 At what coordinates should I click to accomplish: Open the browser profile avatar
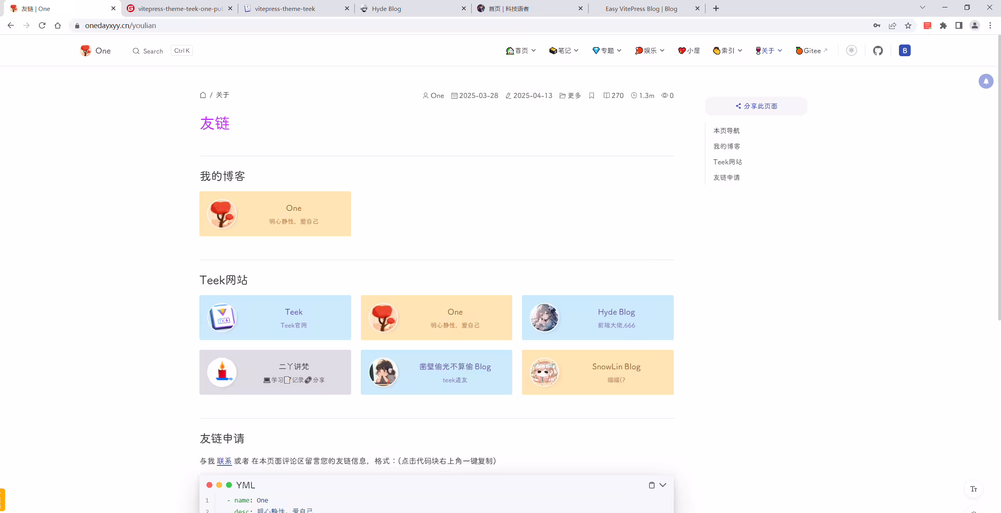click(974, 25)
